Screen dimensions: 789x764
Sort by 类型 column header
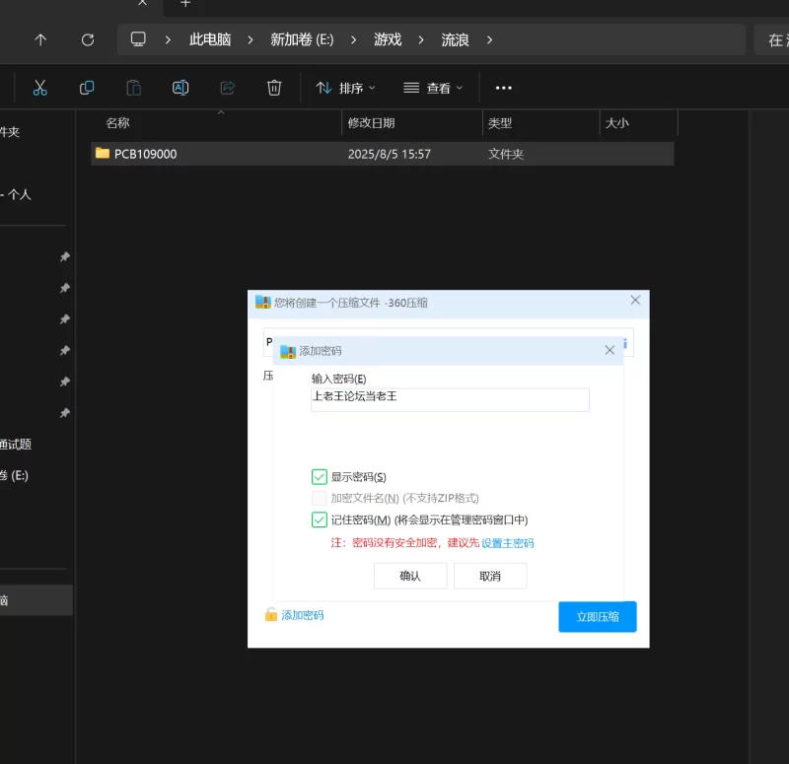(500, 122)
